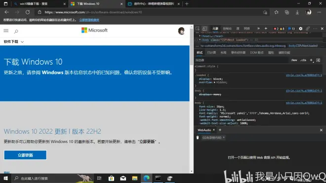The image size is (326, 183).
Task: Go back to the previous page
Action: [x=6, y=12]
